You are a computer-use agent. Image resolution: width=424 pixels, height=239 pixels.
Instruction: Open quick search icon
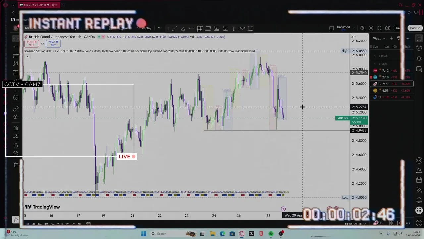pyautogui.click(x=362, y=28)
